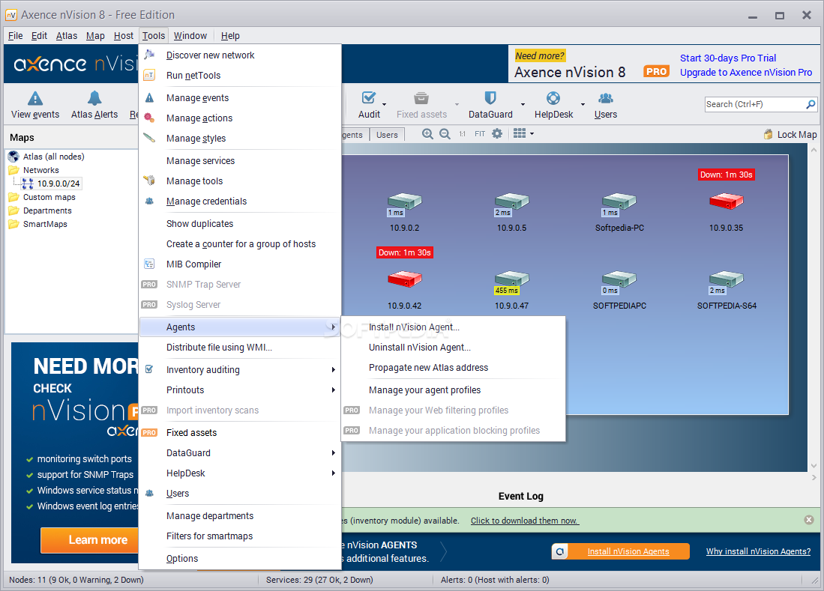Zoom in on the map
The height and width of the screenshot is (591, 824).
click(428, 134)
